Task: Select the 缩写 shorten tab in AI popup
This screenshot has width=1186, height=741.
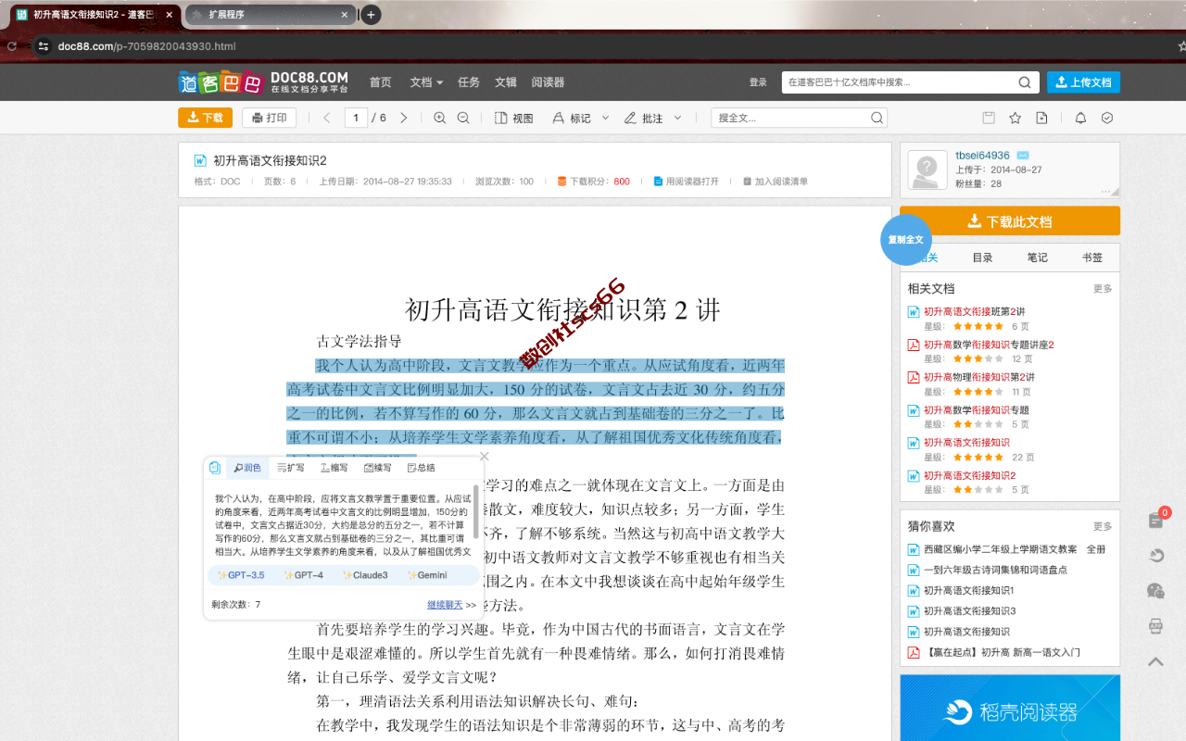Action: [x=334, y=468]
